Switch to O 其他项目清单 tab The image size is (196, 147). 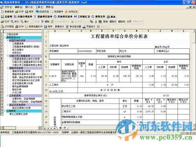(63, 16)
